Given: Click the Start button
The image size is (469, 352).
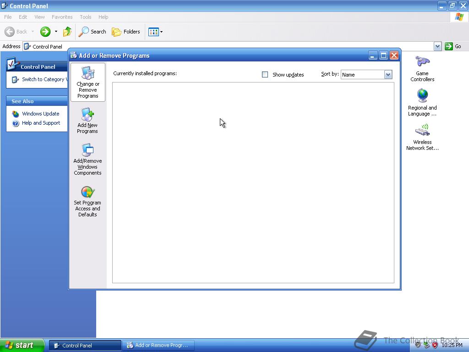Looking at the screenshot, I should (22, 345).
